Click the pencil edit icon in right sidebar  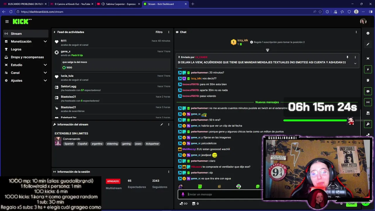[x=368, y=44]
